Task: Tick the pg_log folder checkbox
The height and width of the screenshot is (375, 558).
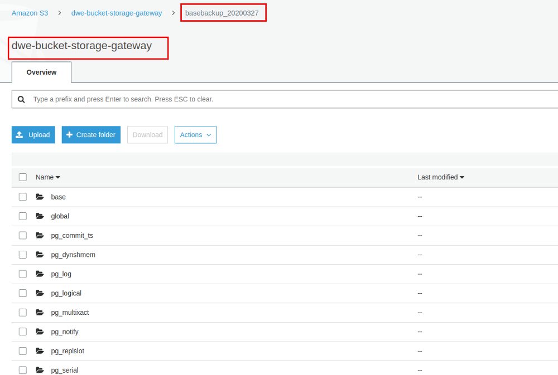Action: [23, 274]
